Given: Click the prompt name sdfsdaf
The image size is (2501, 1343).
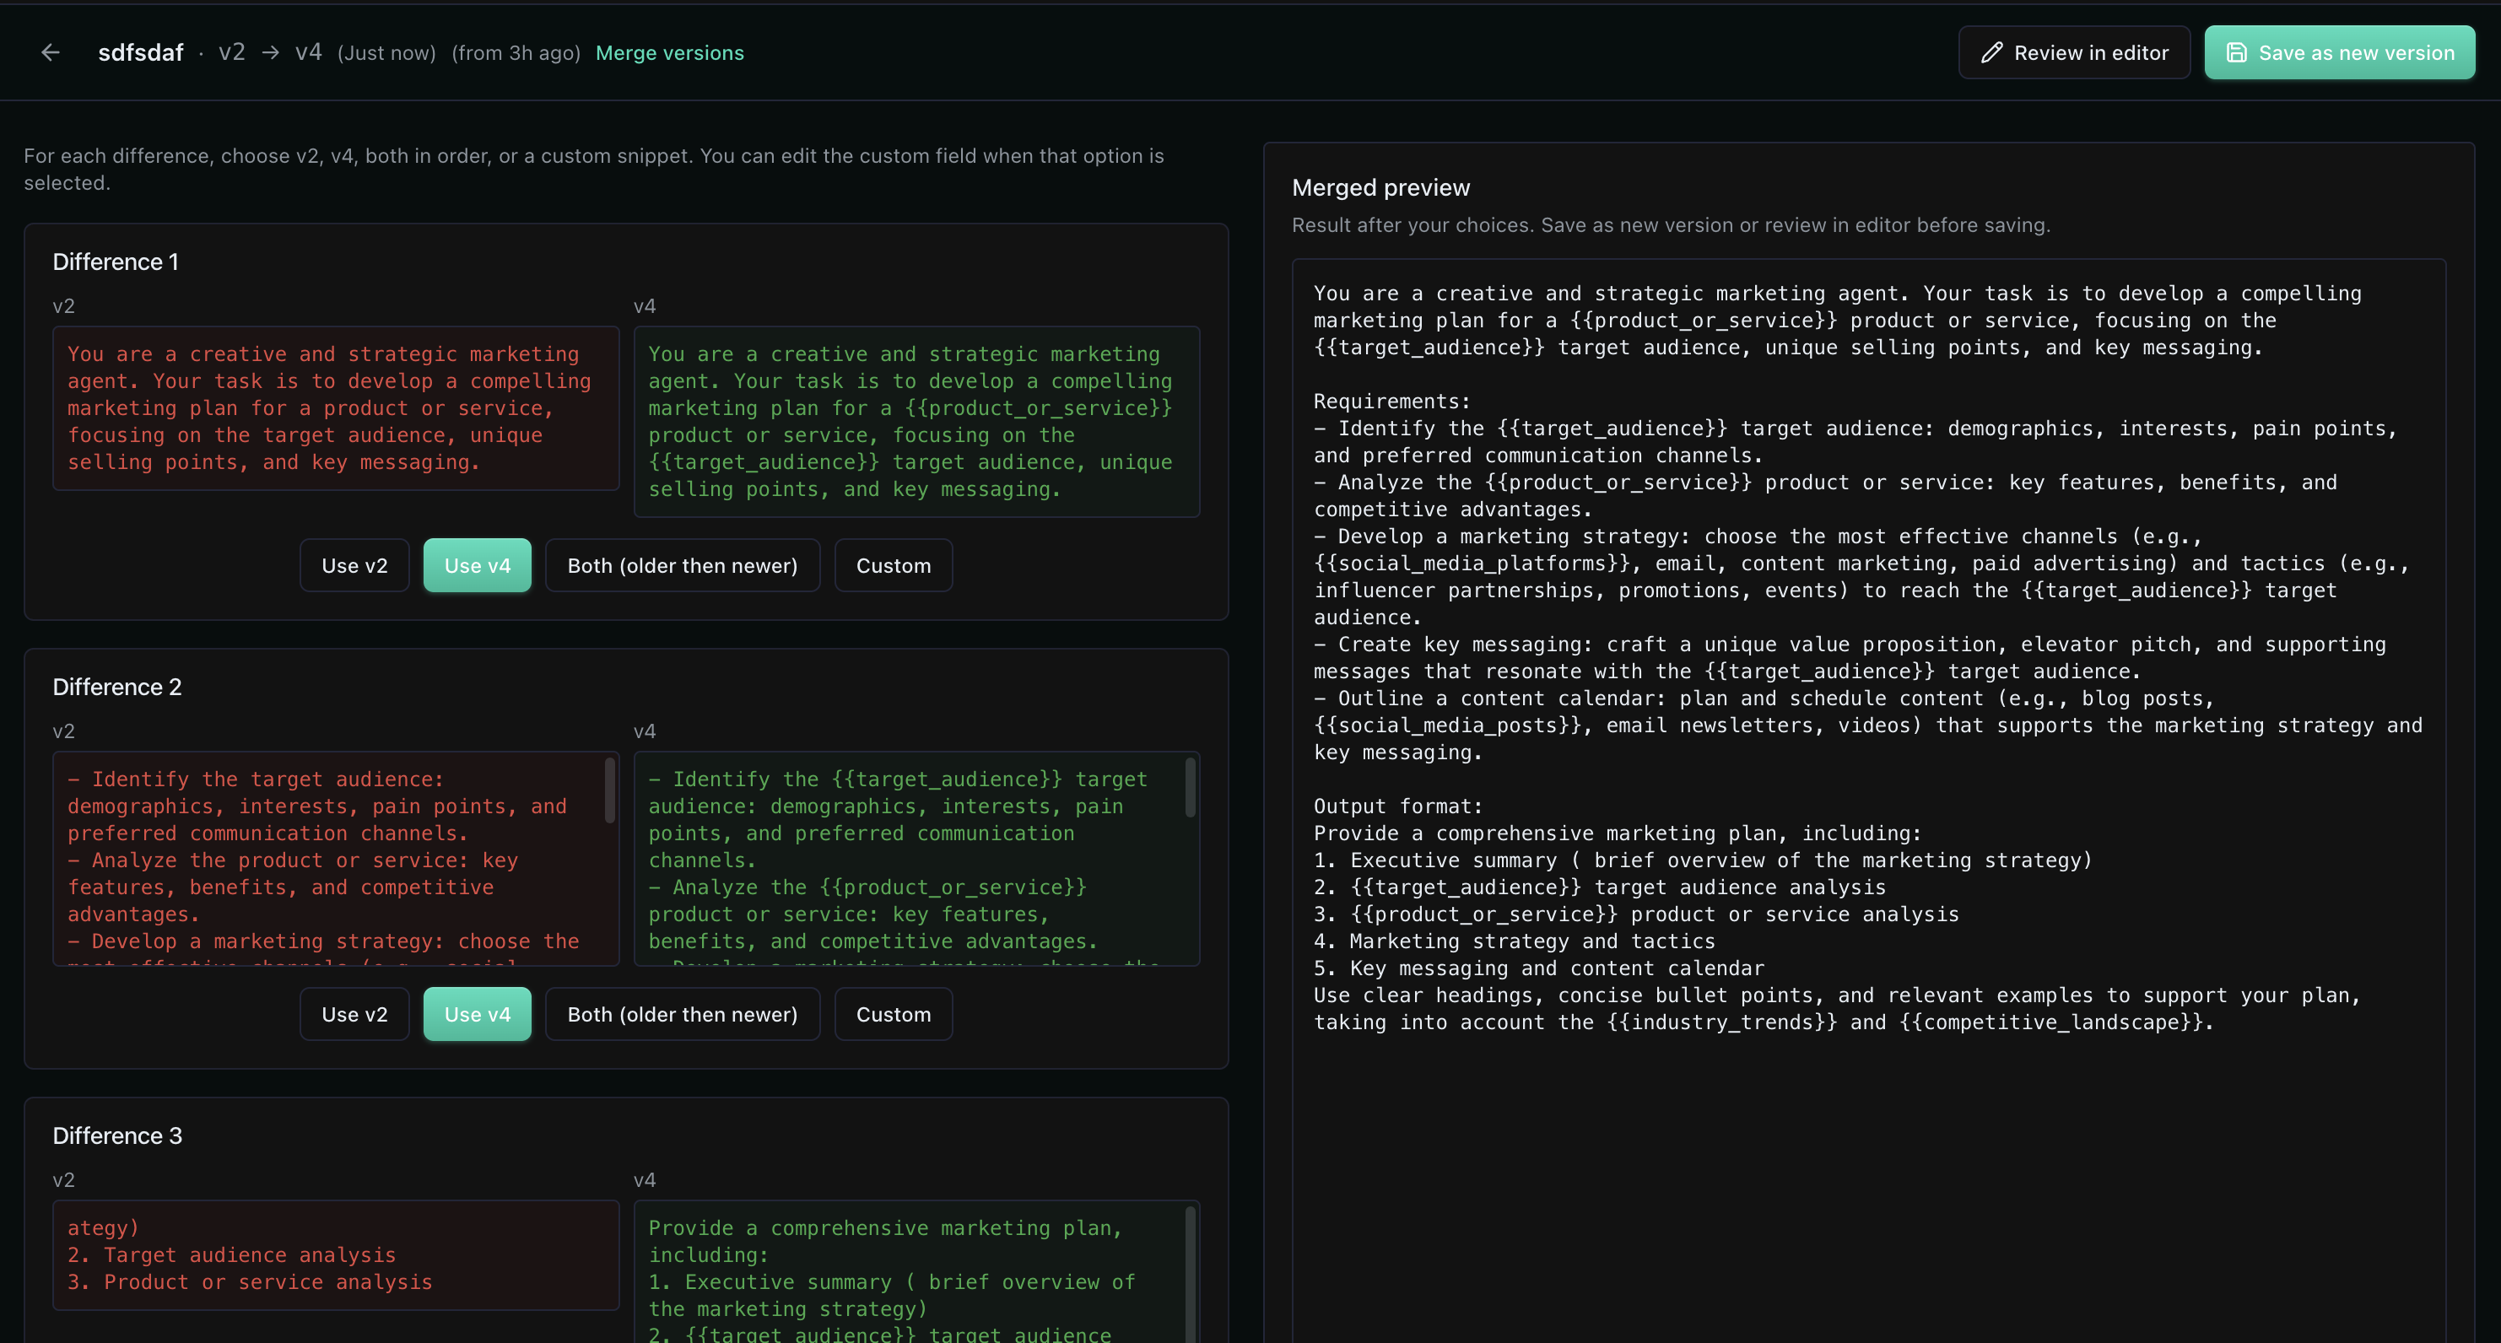Looking at the screenshot, I should pyautogui.click(x=141, y=52).
